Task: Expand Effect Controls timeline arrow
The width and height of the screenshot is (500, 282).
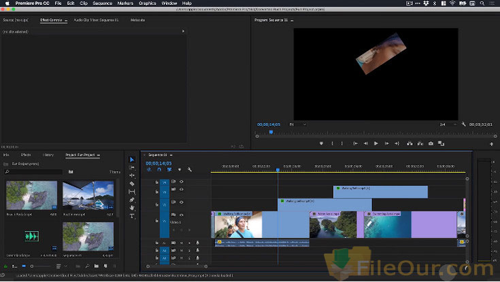Action: pos(183,31)
